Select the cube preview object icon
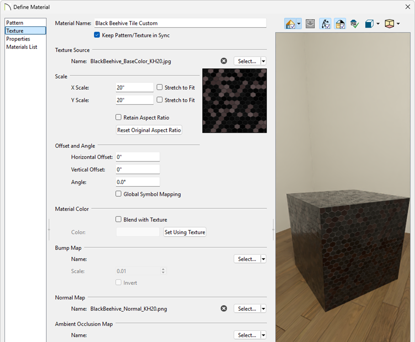This screenshot has height=342, width=415. pos(370,23)
